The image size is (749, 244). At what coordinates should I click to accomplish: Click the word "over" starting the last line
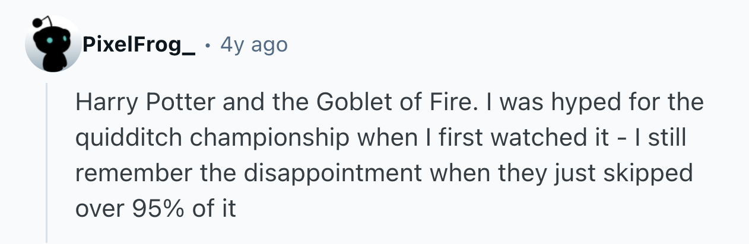click(x=97, y=209)
